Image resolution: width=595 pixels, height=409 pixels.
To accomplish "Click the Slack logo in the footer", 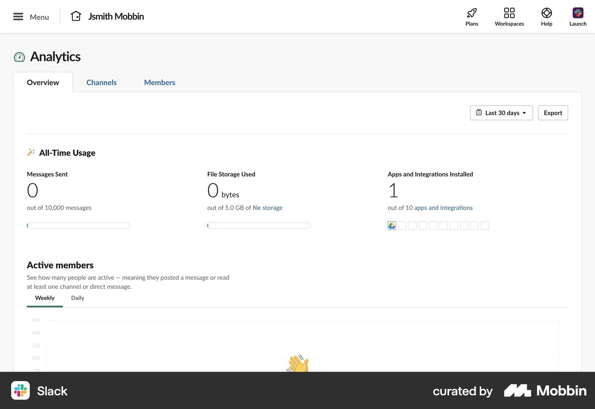I will coord(20,391).
